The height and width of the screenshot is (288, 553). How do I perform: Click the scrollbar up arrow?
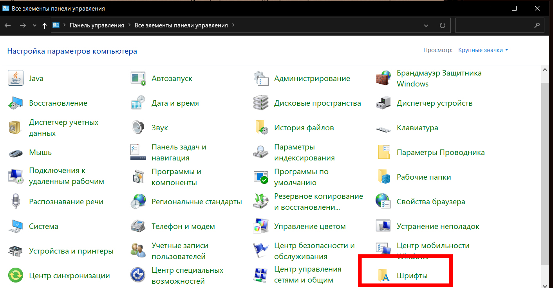point(544,69)
